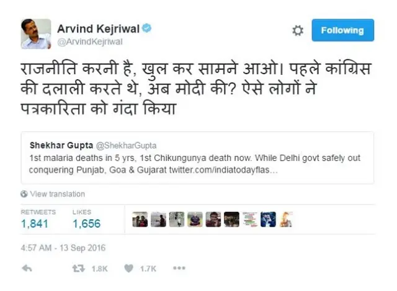Toggle the Following button
The width and height of the screenshot is (397, 291).
click(342, 30)
